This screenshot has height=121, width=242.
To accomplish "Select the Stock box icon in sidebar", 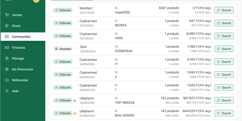I will tap(7, 26).
